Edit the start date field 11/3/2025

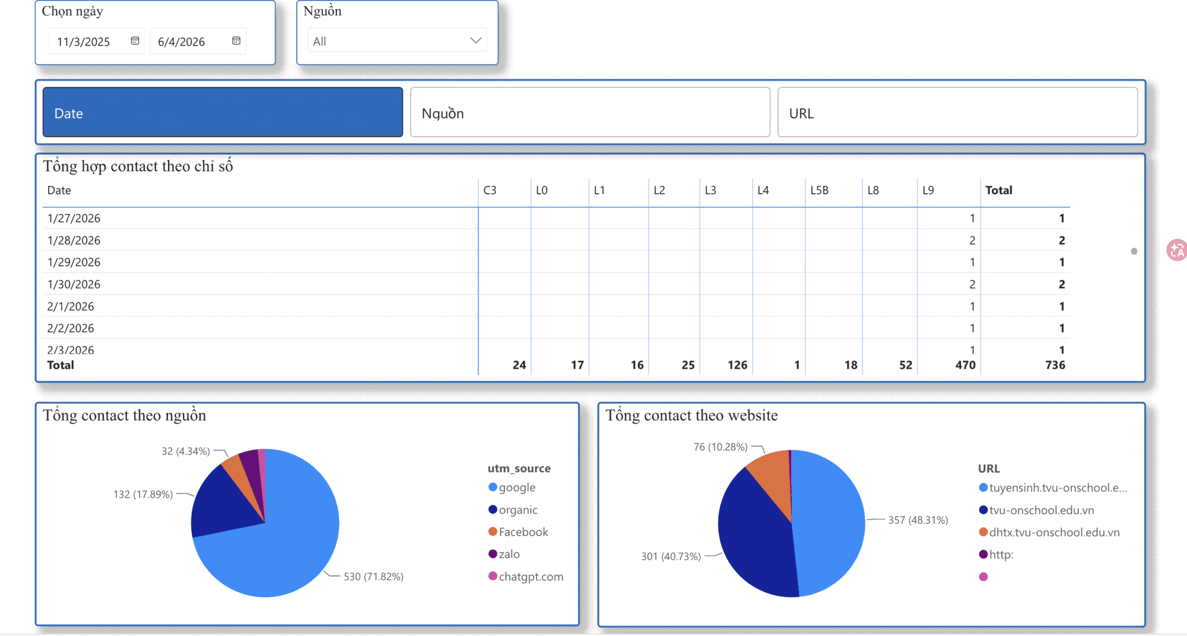84,42
